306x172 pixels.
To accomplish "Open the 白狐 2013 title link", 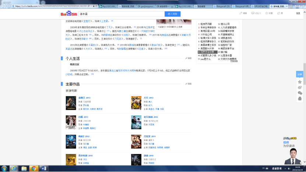I will click(83, 117).
